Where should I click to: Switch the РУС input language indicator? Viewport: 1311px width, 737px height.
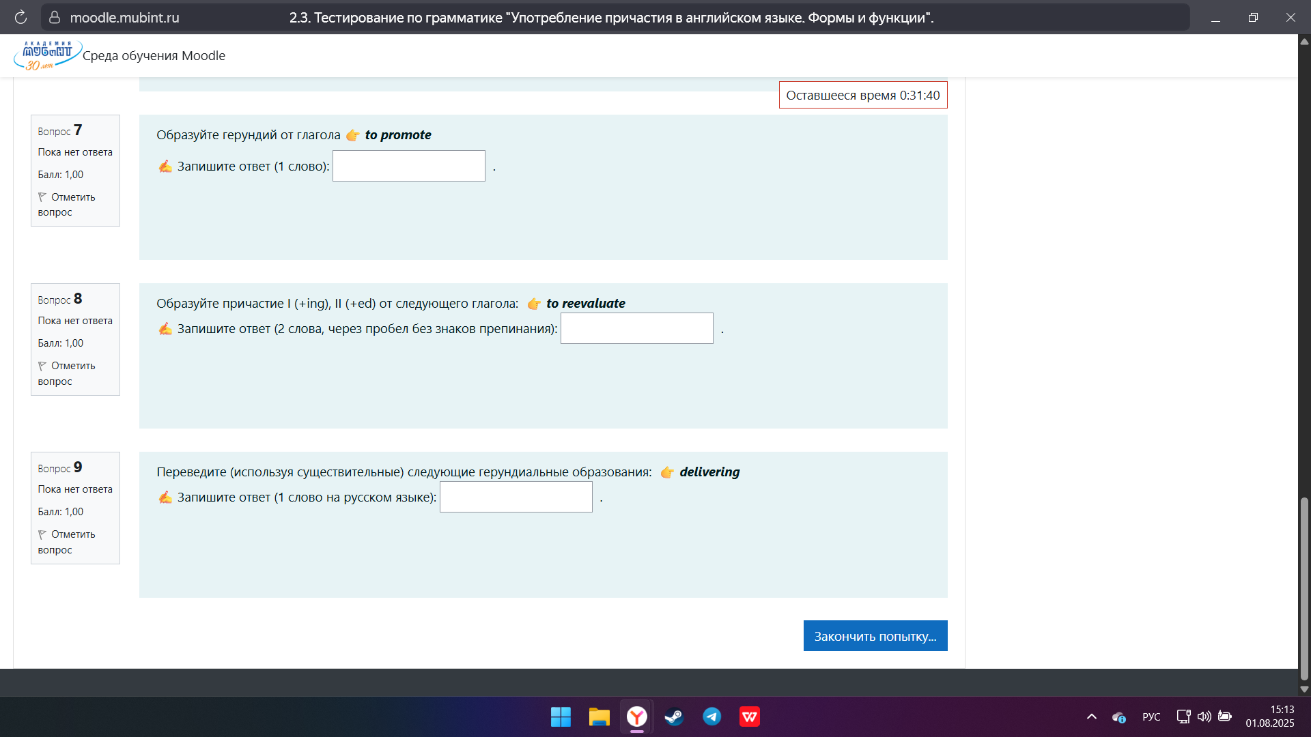tap(1151, 717)
